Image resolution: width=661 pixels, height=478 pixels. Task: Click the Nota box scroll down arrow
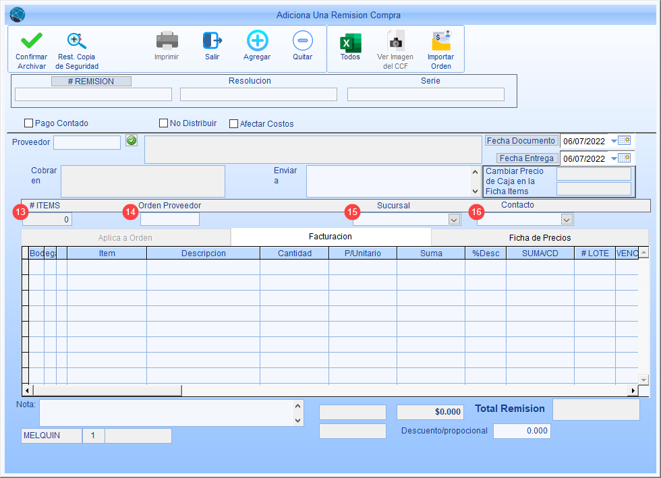tap(297, 420)
